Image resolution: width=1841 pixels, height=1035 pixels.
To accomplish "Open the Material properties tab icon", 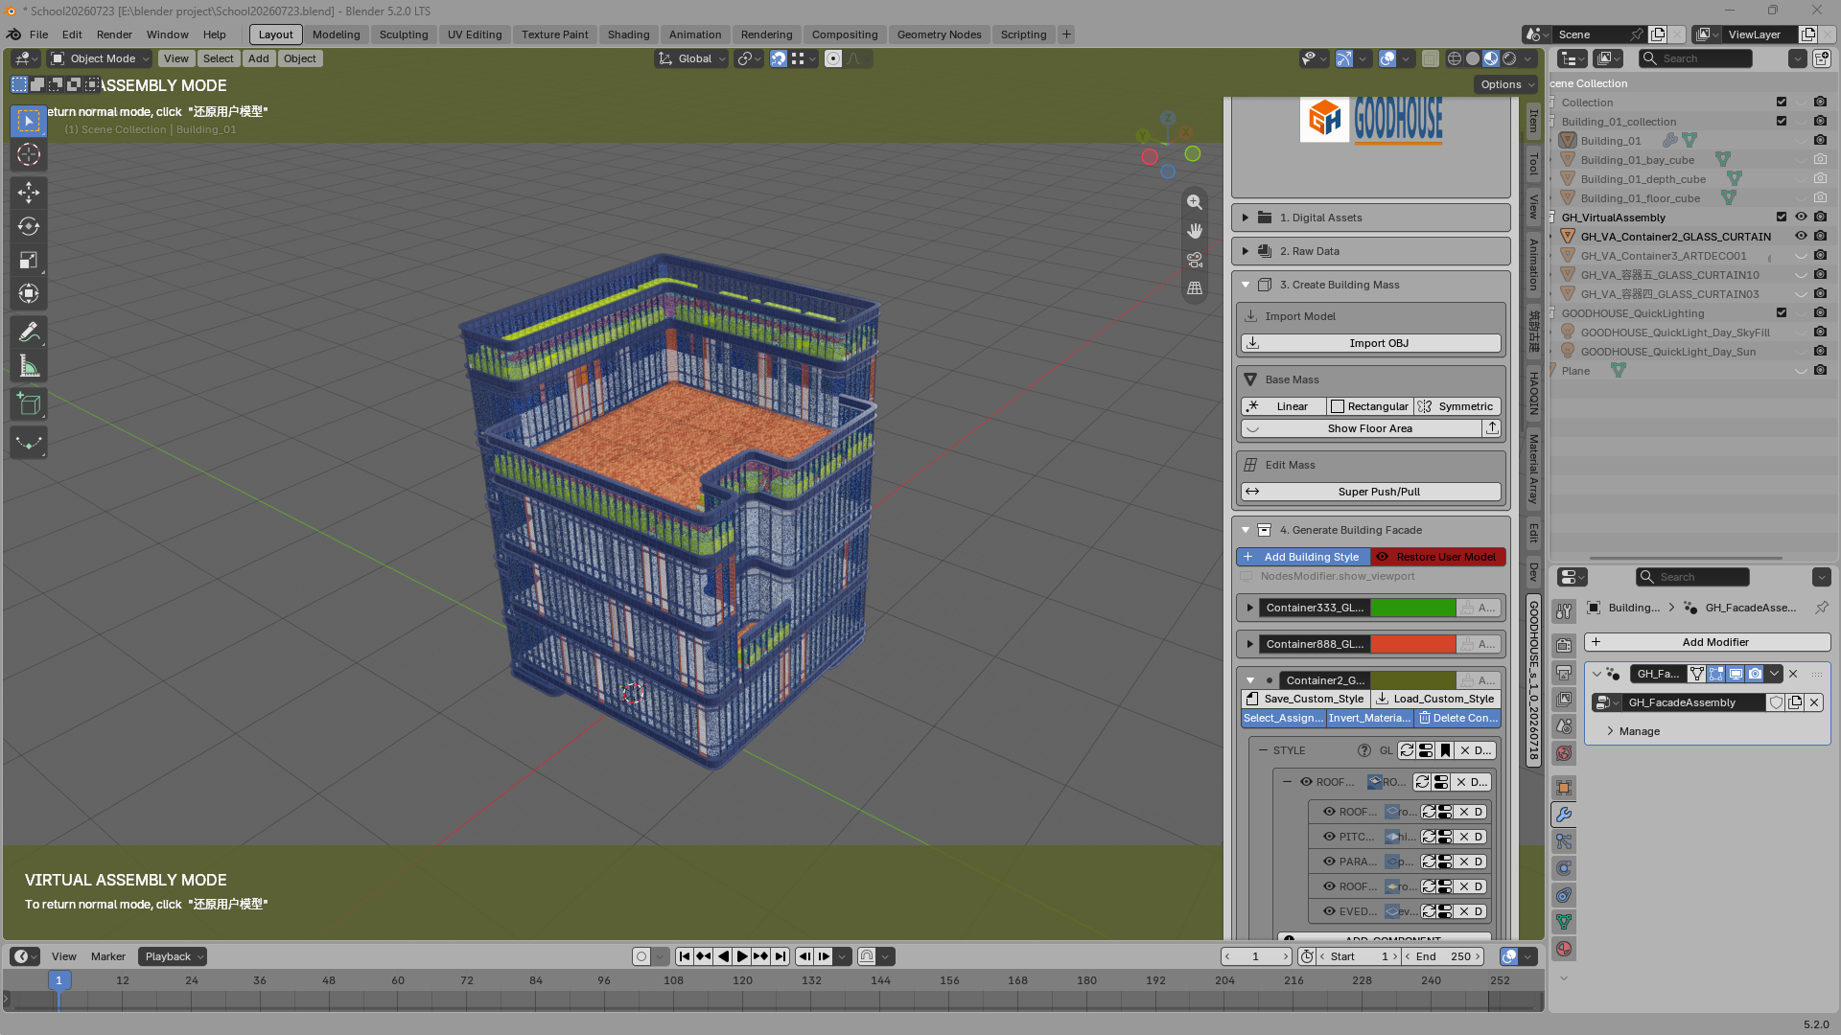I will [x=1564, y=949].
